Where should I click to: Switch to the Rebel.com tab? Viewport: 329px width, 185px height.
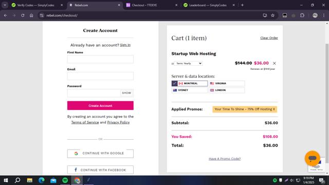[x=95, y=5]
